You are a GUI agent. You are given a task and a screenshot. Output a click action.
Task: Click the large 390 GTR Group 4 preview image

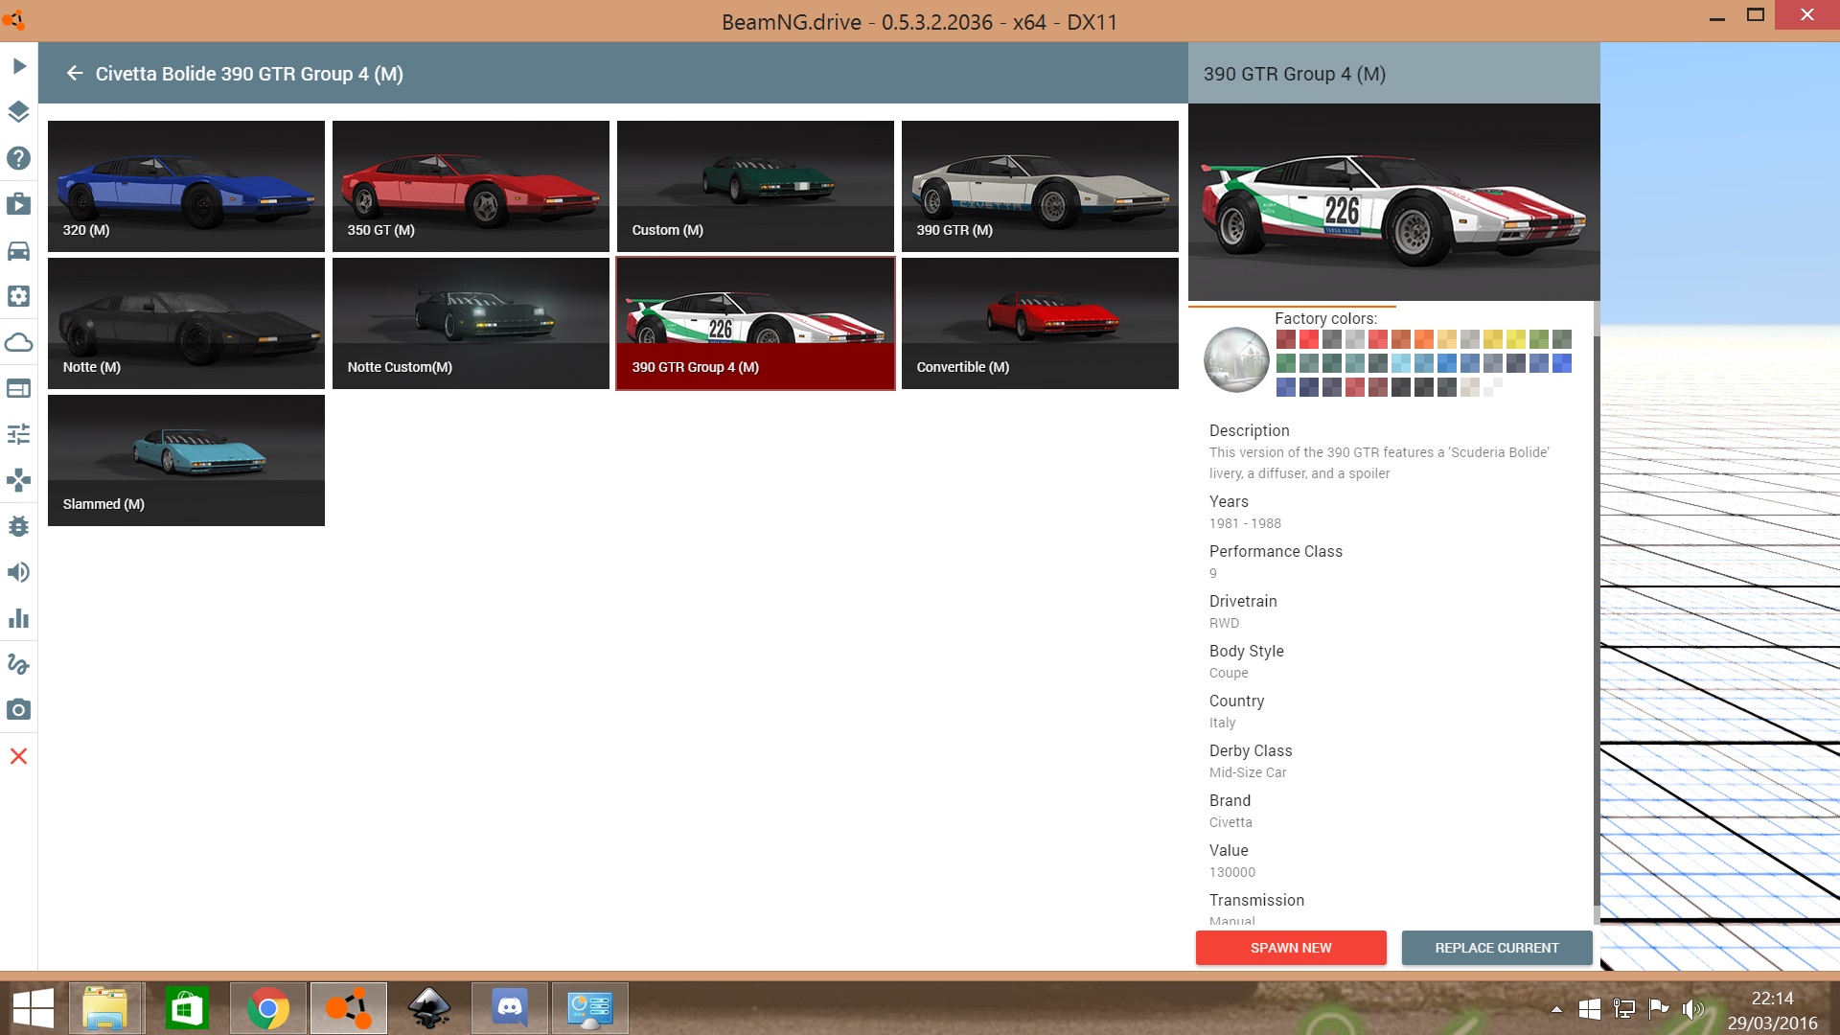1393,202
